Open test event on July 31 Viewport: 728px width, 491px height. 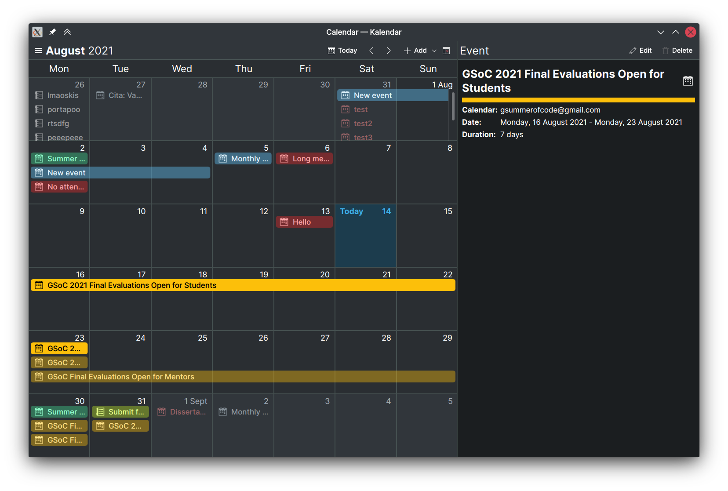tap(366, 109)
